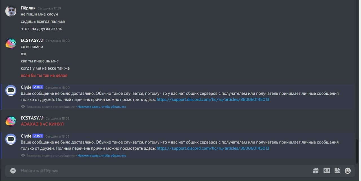Type in the "Написать @Пёрлик" message field
The height and width of the screenshot is (181, 361).
tap(164, 171)
